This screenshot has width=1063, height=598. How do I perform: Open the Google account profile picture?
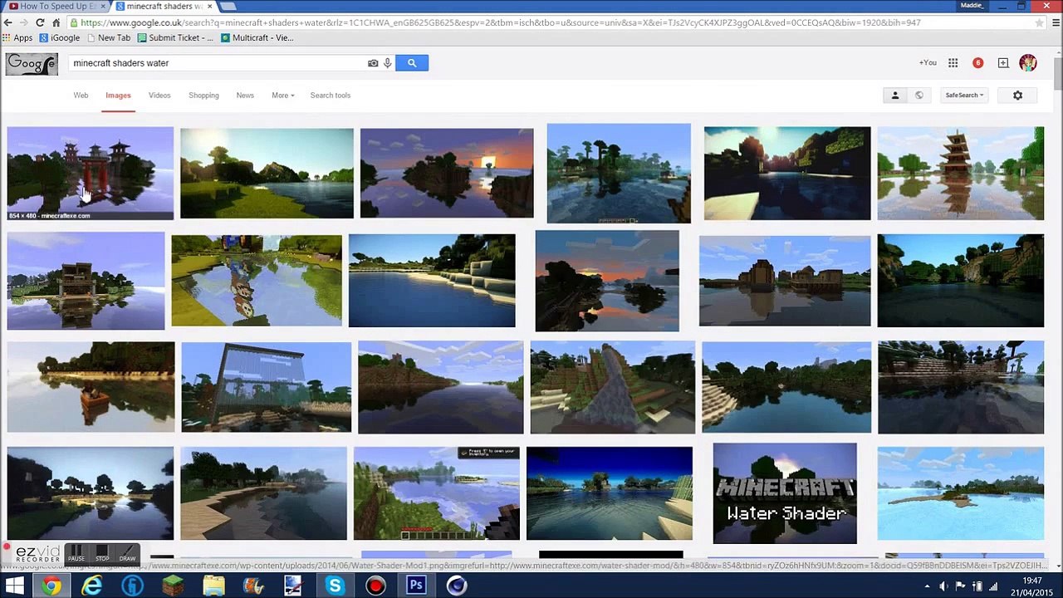click(x=1028, y=63)
